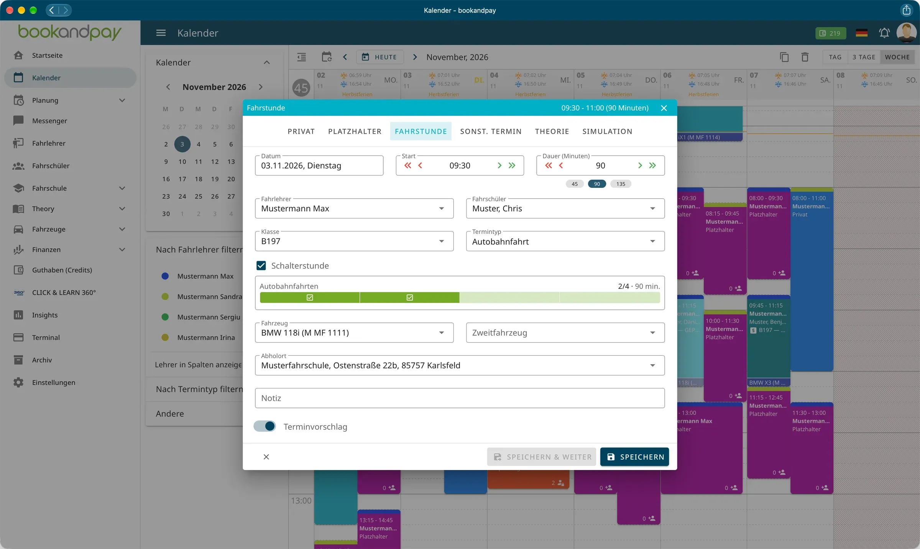Screen dimensions: 920x549
Task: Open the Klasse B197 dropdown
Action: pos(354,241)
